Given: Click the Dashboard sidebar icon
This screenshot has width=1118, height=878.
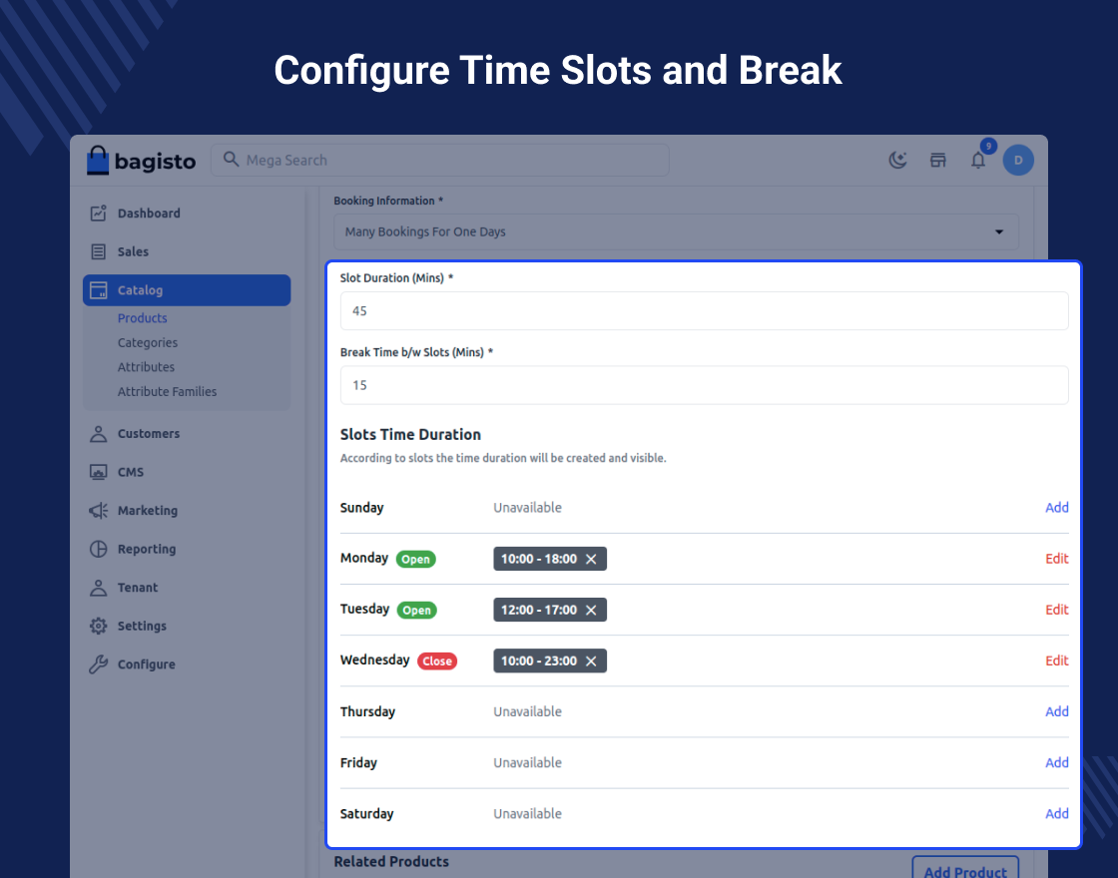Looking at the screenshot, I should tap(99, 214).
